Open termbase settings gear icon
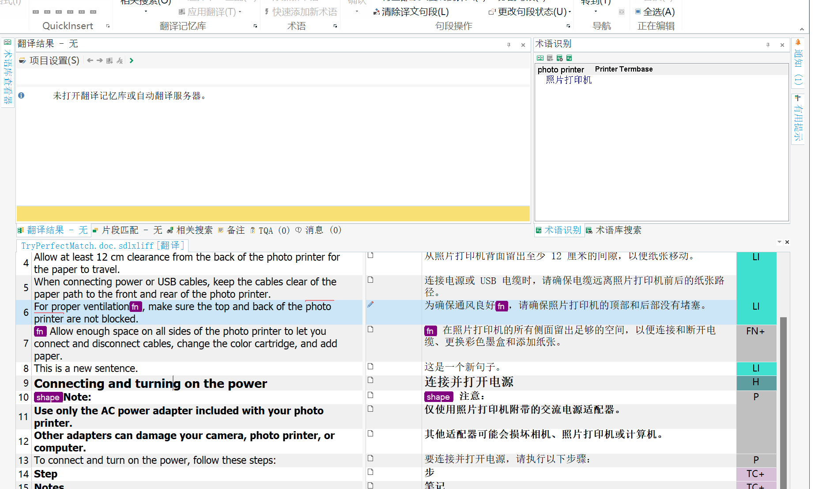The width and height of the screenshot is (815, 489). coord(560,58)
